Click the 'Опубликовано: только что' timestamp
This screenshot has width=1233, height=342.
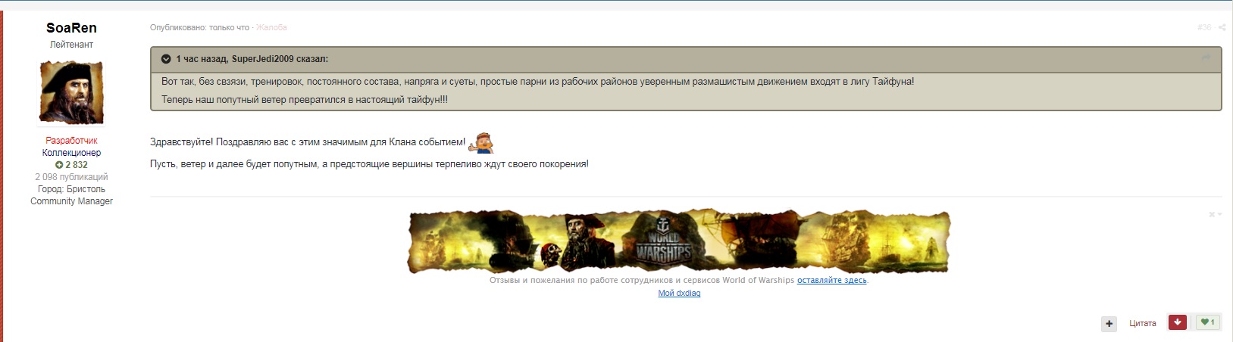click(199, 27)
